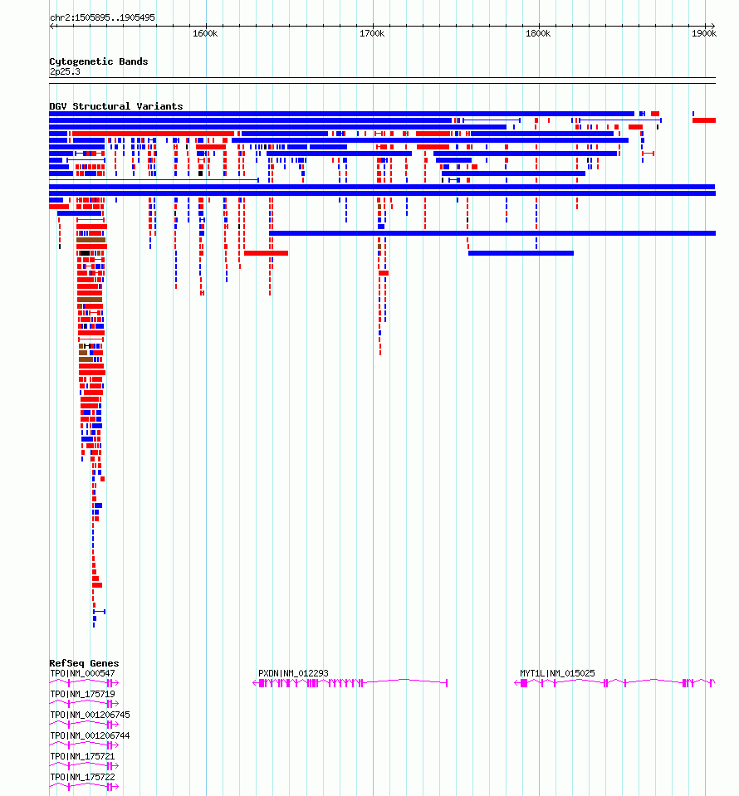The width and height of the screenshot is (739, 796).
Task: Click the left arrow of the ruler
Action: (x=51, y=27)
